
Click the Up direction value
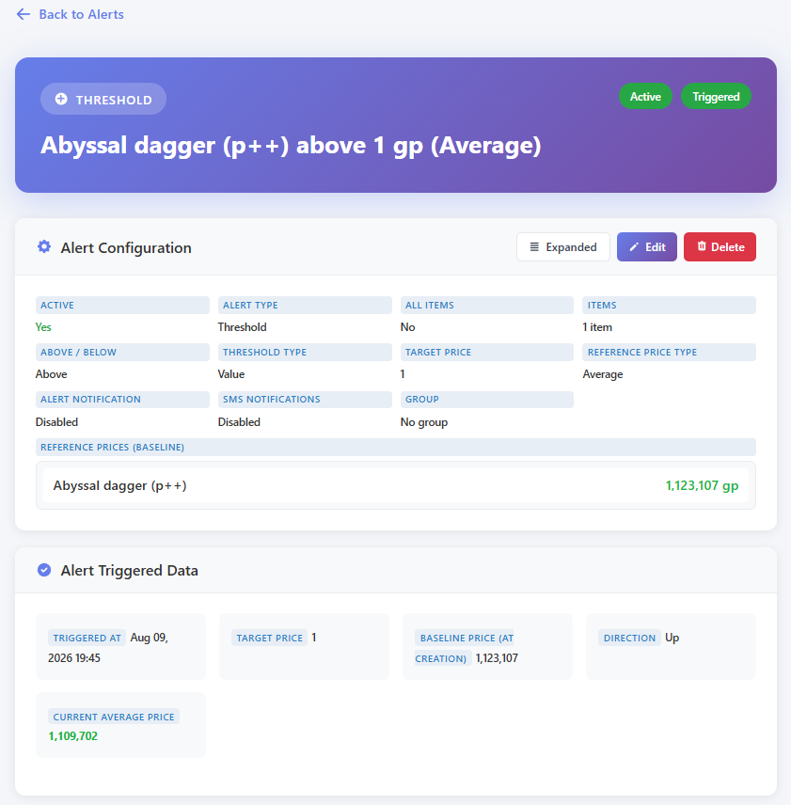tap(672, 638)
